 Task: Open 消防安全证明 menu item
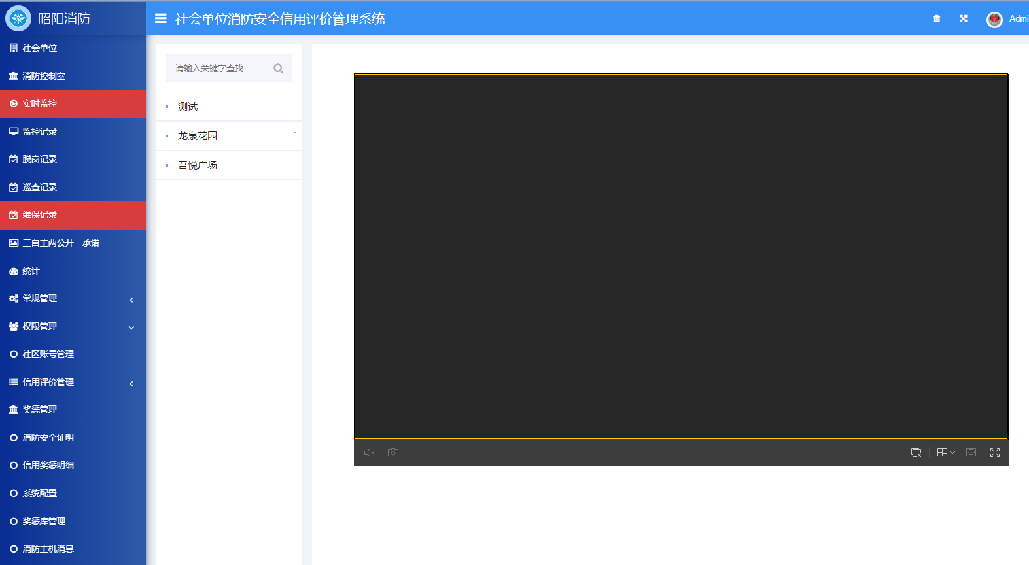point(73,437)
